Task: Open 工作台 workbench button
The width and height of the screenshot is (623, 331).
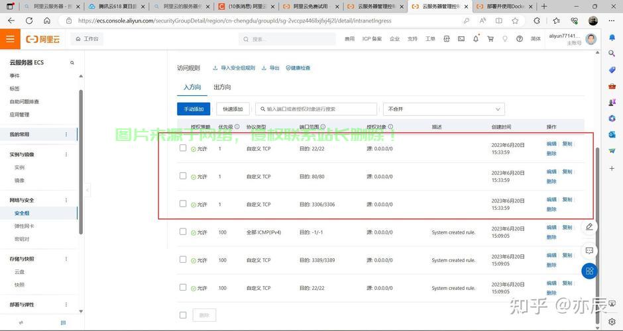Action: click(87, 39)
